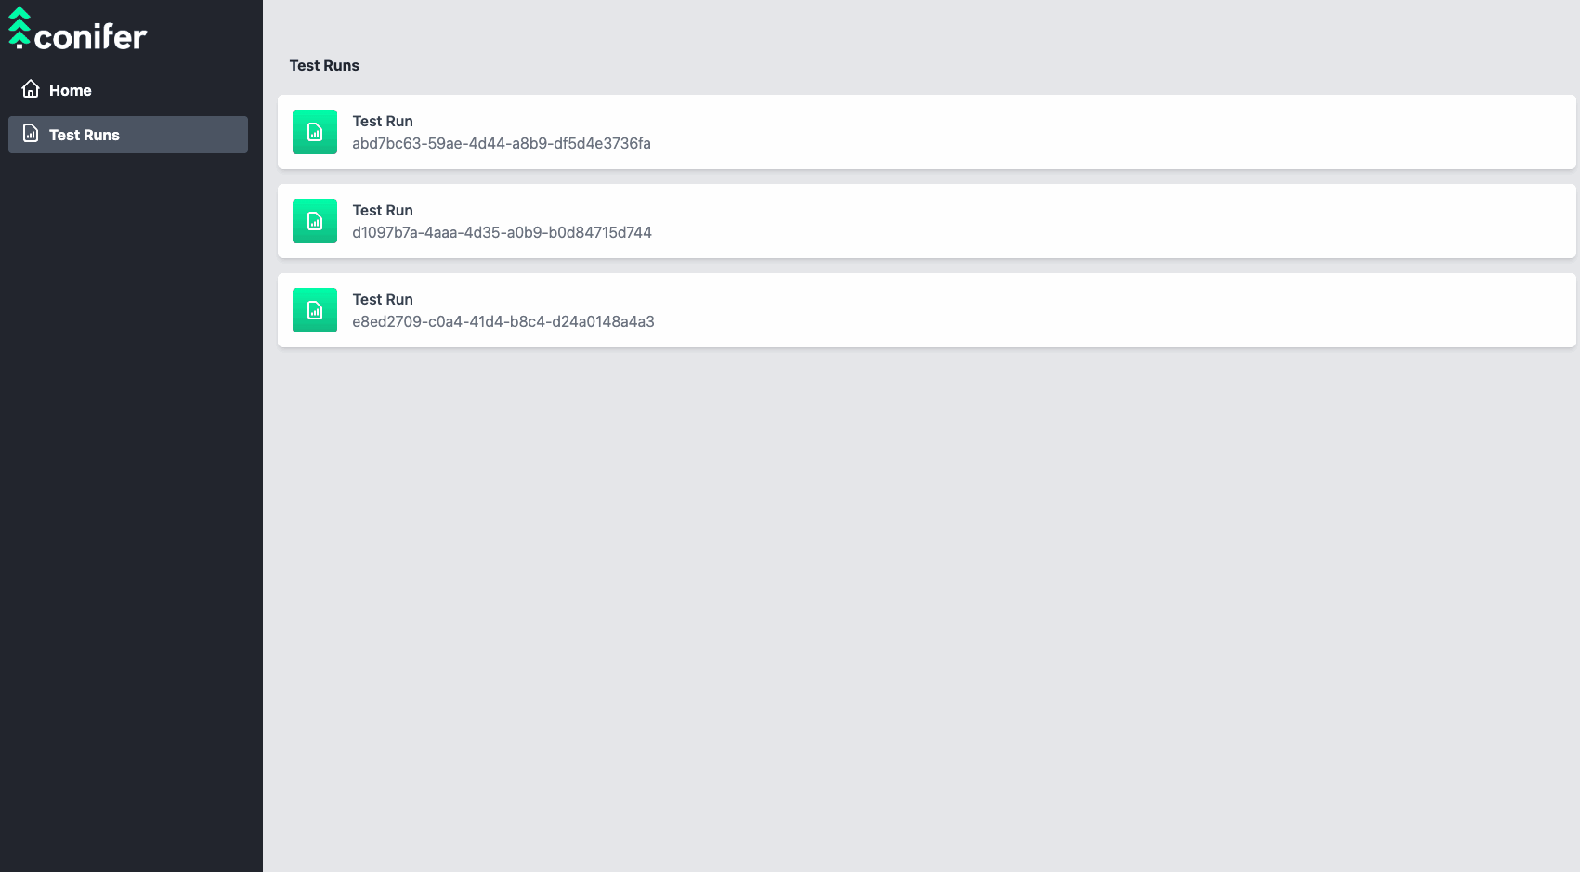Click the green icon of run d1097b7a
The image size is (1580, 872).
pos(315,221)
